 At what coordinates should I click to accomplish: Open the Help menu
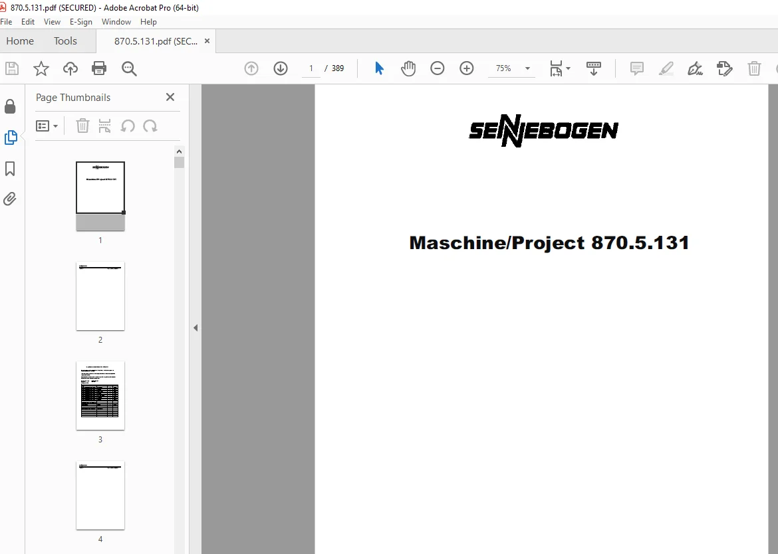click(x=148, y=22)
